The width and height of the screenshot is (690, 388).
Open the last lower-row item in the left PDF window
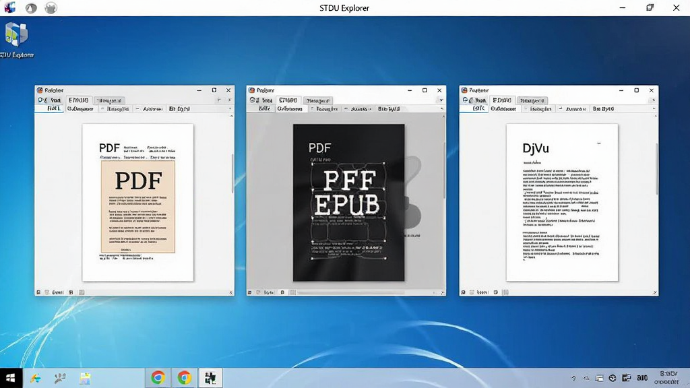[179, 108]
